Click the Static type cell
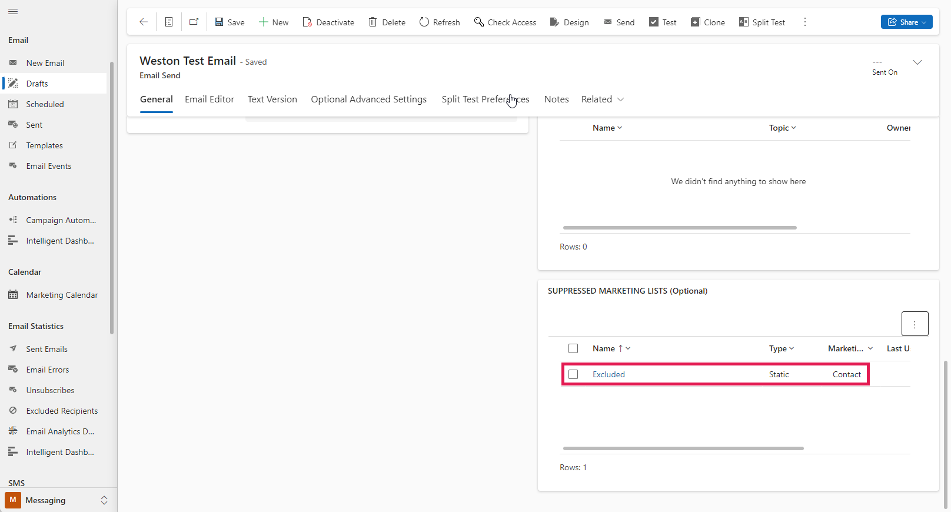The image size is (951, 512). tap(779, 374)
